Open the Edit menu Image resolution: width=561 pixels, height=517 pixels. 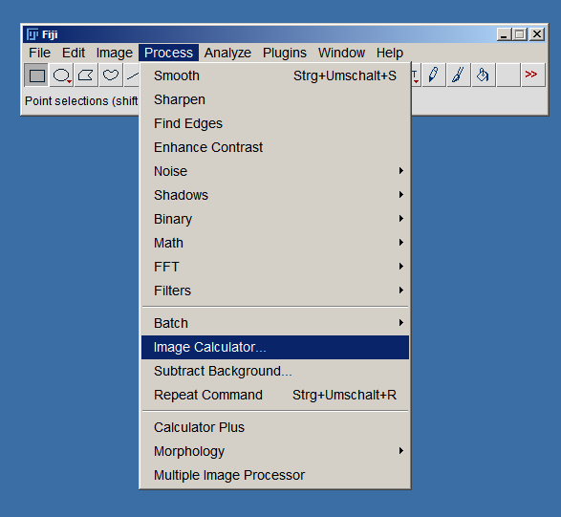pyautogui.click(x=74, y=53)
